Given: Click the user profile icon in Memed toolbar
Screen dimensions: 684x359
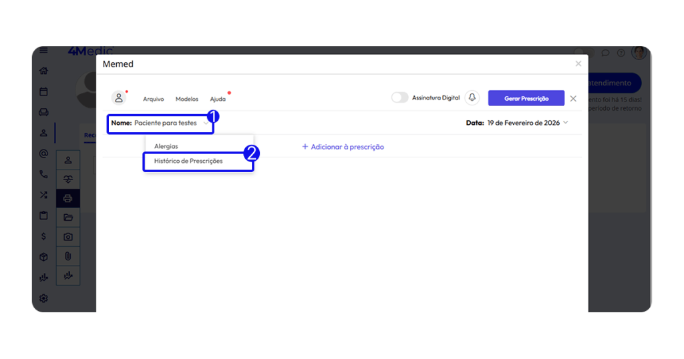Looking at the screenshot, I should 119,98.
